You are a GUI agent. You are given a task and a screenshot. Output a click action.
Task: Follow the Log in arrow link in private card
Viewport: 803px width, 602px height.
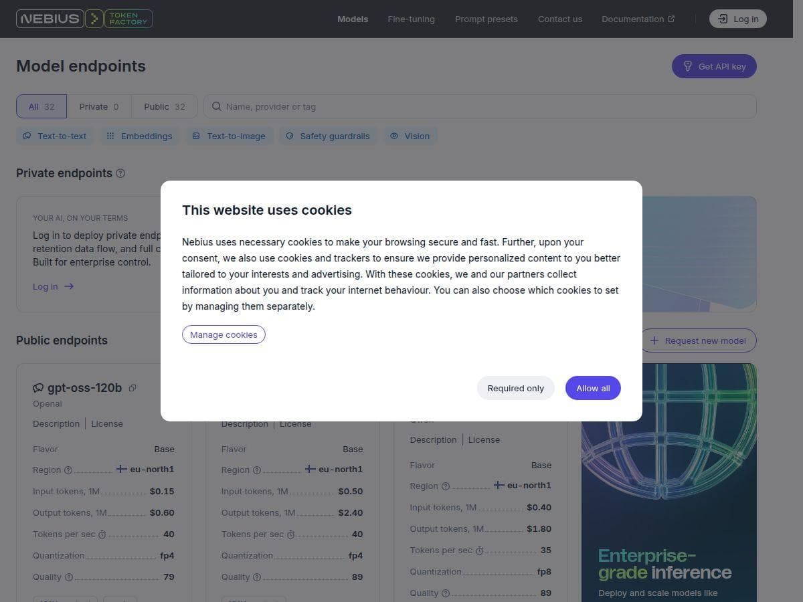click(69, 286)
